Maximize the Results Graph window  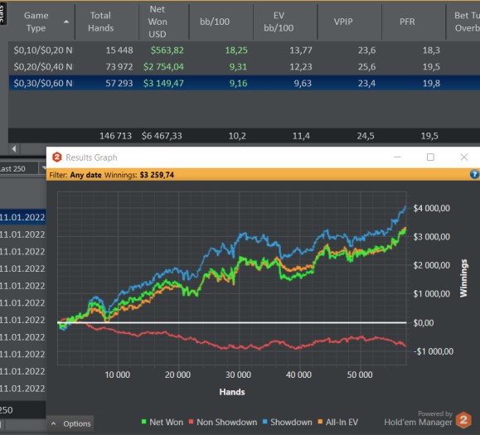coord(431,157)
